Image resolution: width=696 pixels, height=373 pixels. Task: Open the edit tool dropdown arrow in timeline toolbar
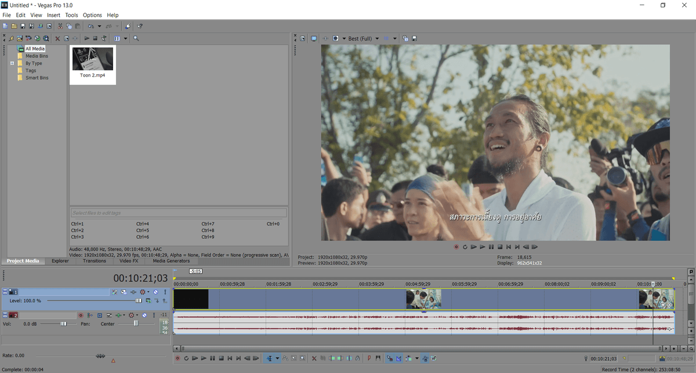(x=277, y=358)
